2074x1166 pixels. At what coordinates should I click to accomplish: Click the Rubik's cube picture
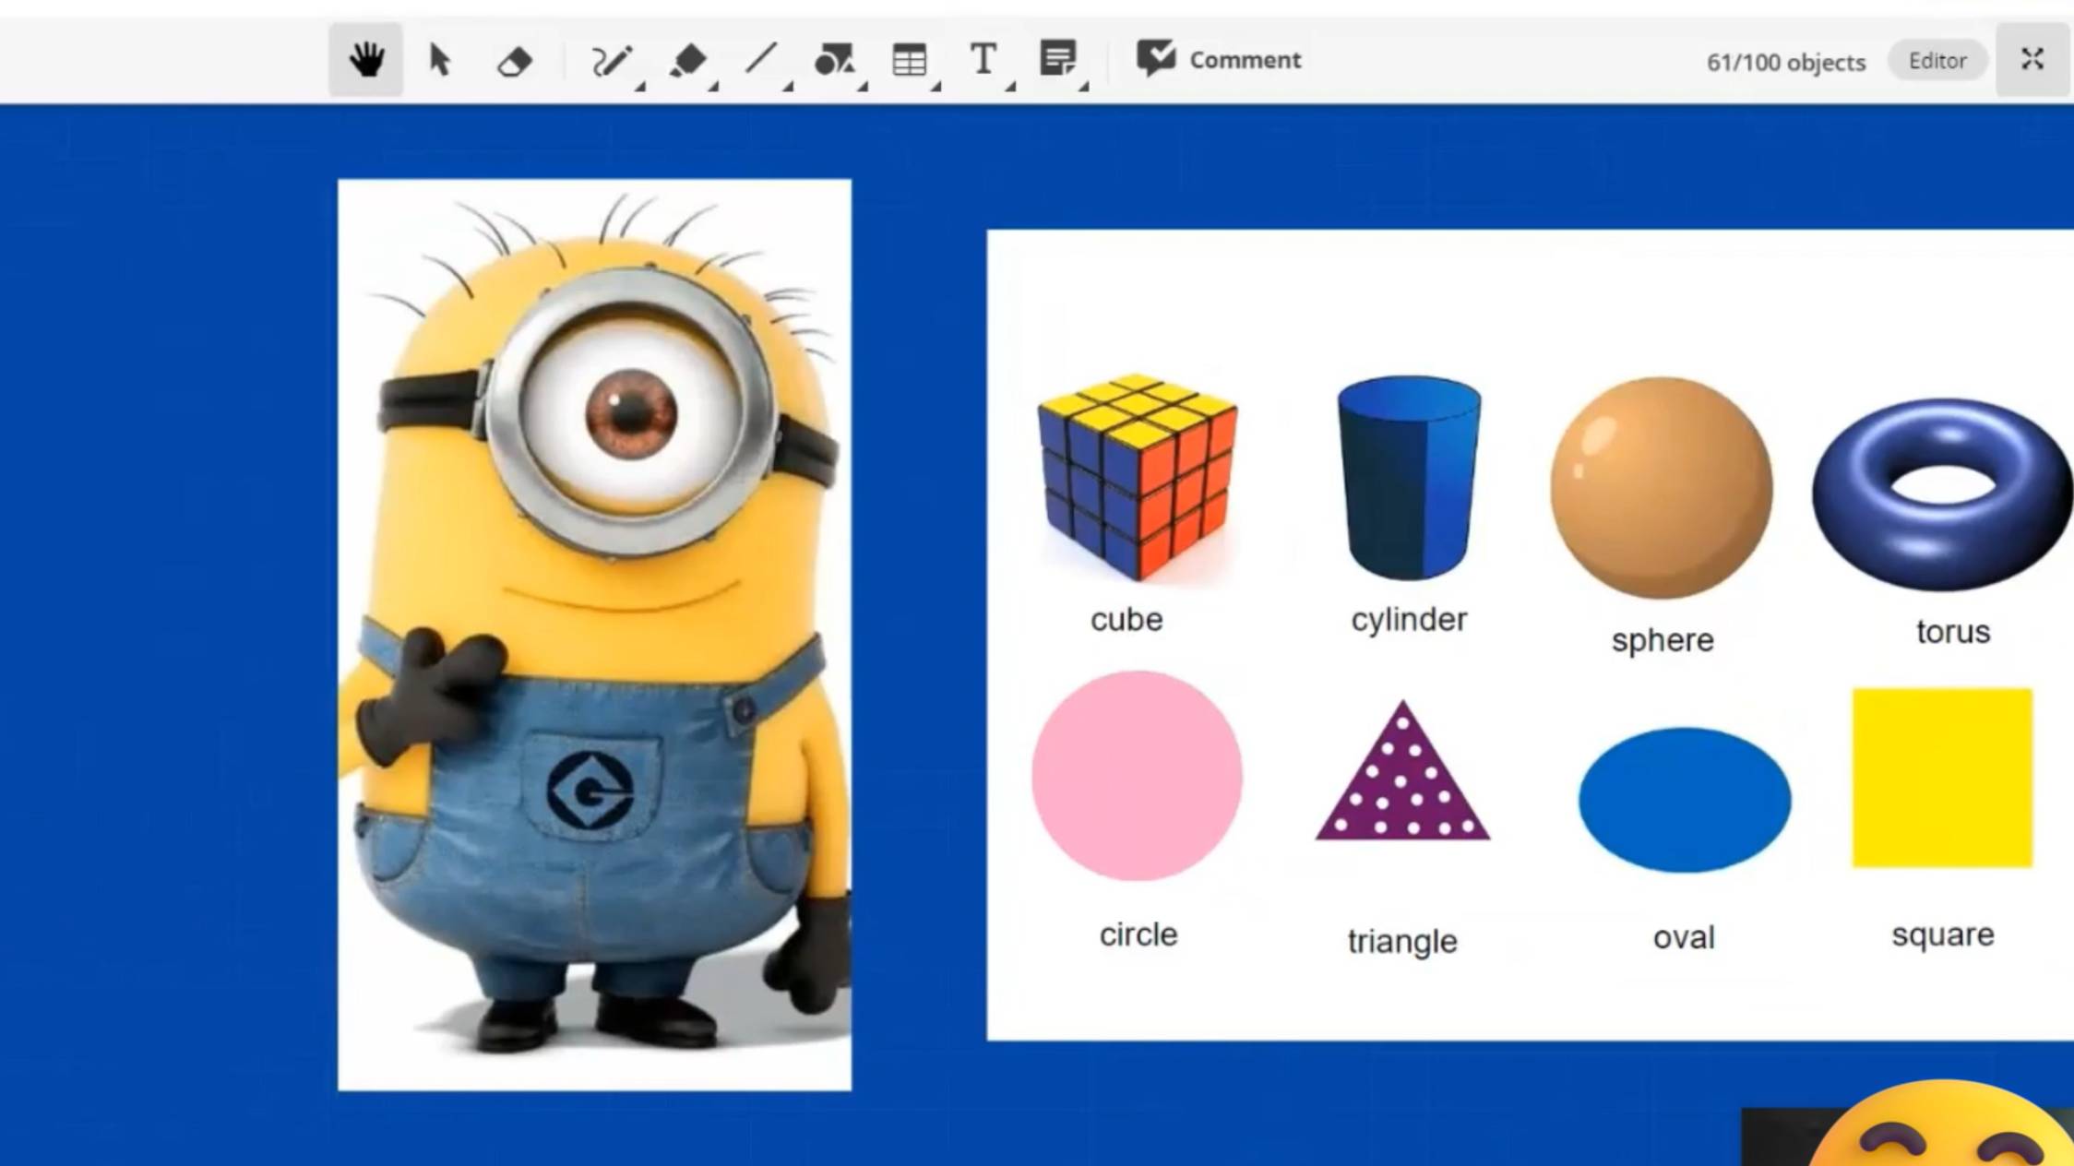[x=1138, y=477]
